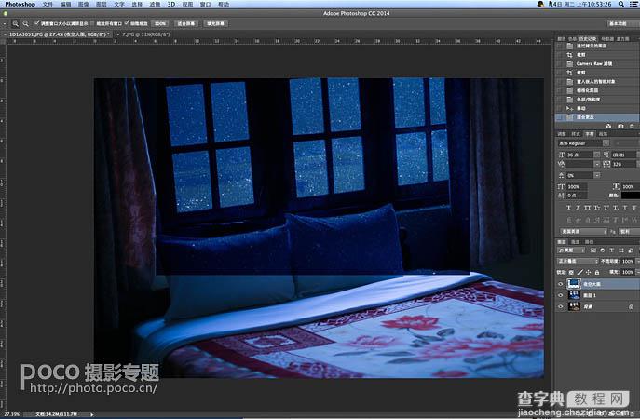Apply faux bold in Character panel
Image resolution: width=640 pixels, height=419 pixels.
[568, 208]
